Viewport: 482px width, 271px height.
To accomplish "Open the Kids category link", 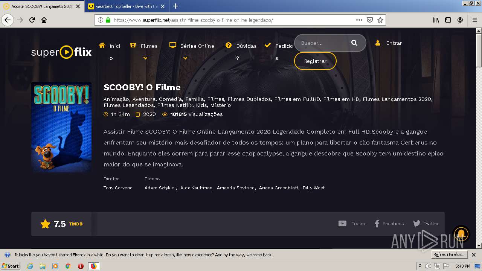I will [x=201, y=105].
